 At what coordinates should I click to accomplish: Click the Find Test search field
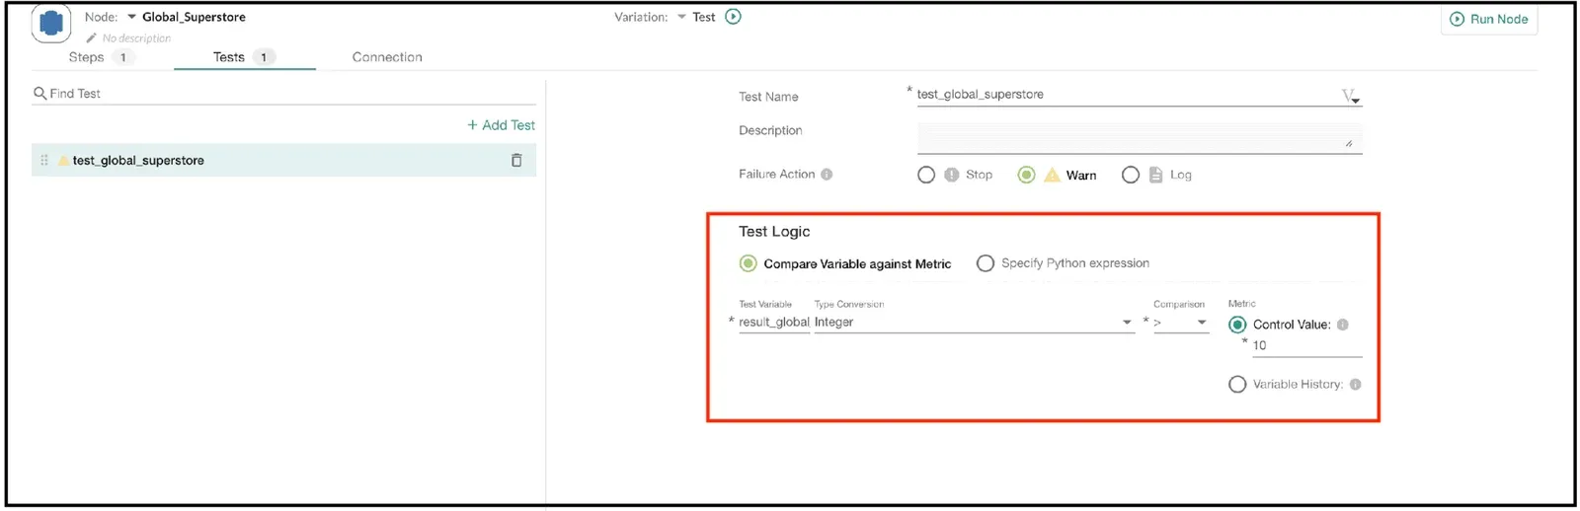[x=286, y=94]
